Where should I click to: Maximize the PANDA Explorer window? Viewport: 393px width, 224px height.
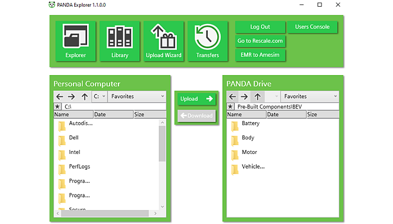coord(319,4)
